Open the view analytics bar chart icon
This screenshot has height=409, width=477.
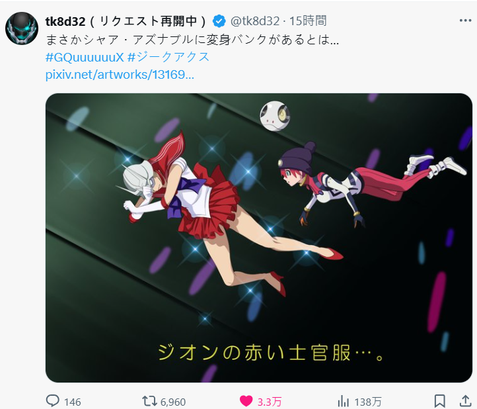343,401
